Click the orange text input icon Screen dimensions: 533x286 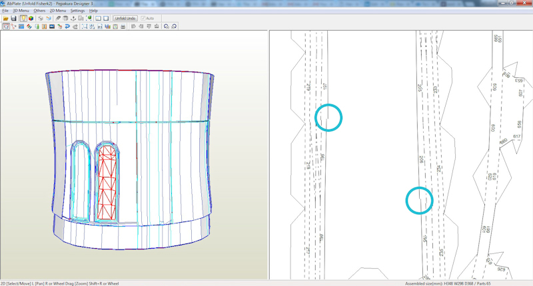point(44,27)
